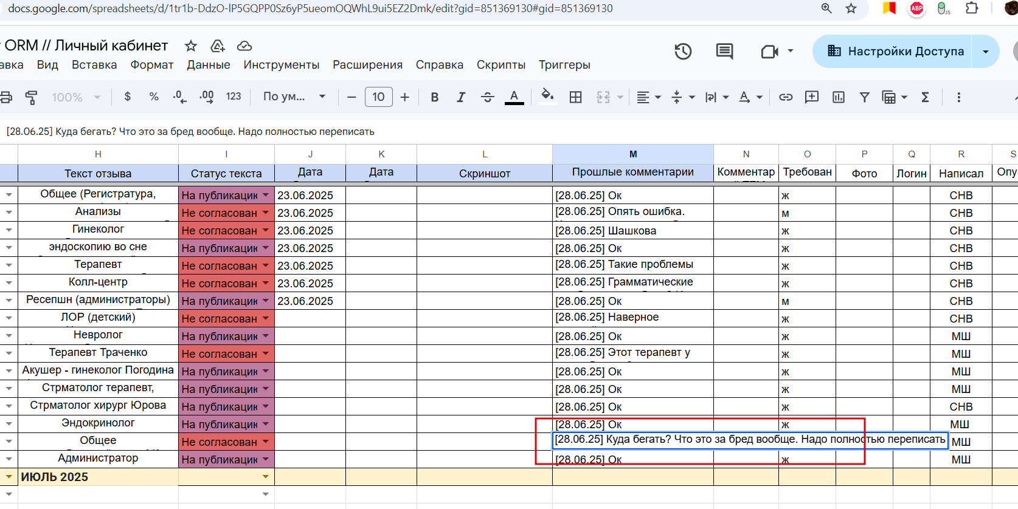This screenshot has height=509, width=1018.
Task: Open the Данные menu
Action: point(209,65)
